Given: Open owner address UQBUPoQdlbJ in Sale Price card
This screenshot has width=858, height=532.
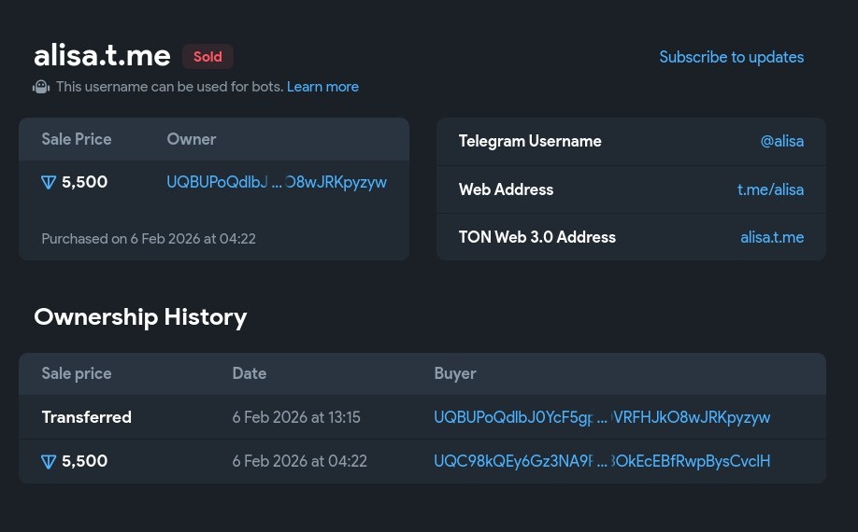Looking at the screenshot, I should (276, 182).
